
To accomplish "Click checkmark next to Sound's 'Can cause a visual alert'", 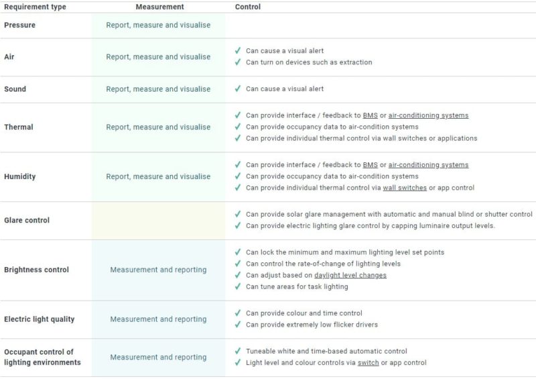I will (238, 89).
